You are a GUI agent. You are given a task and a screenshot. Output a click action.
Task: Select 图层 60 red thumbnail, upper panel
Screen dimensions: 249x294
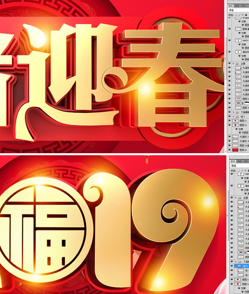(x=235, y=150)
